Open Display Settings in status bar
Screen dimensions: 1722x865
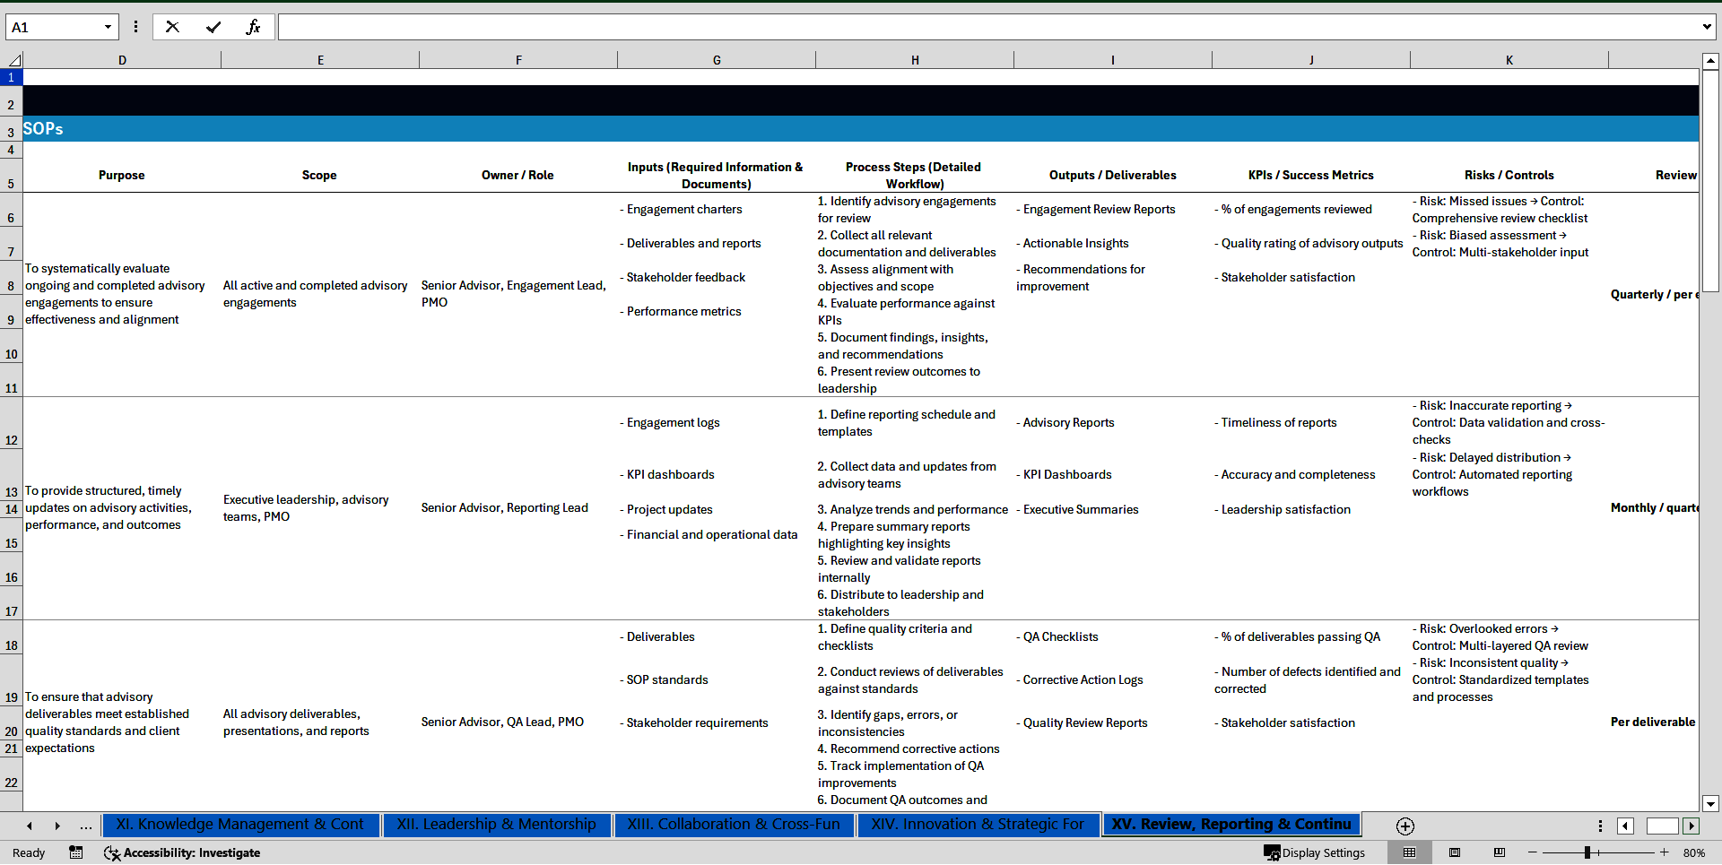1314,852
